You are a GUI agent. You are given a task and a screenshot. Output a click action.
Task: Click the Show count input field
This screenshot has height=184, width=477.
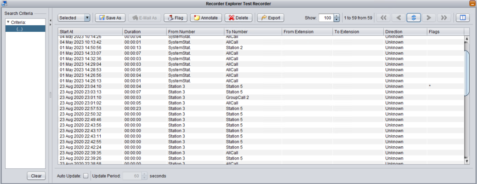point(326,17)
